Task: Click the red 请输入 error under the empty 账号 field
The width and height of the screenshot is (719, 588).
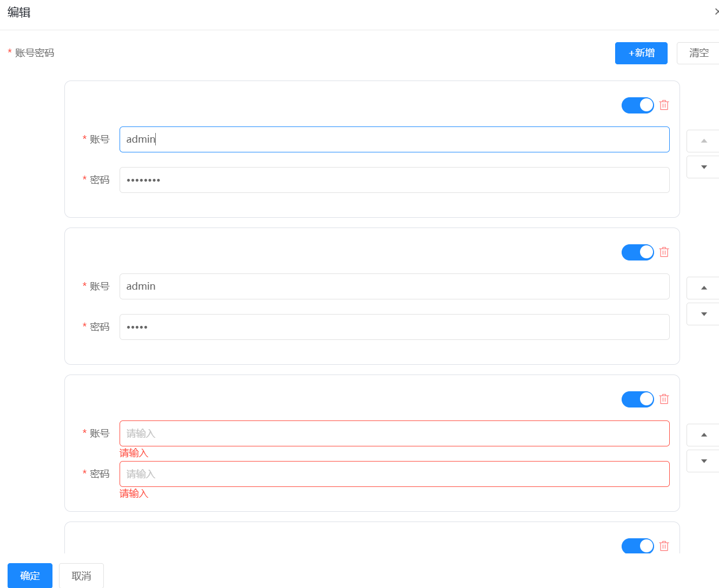Action: pos(134,453)
